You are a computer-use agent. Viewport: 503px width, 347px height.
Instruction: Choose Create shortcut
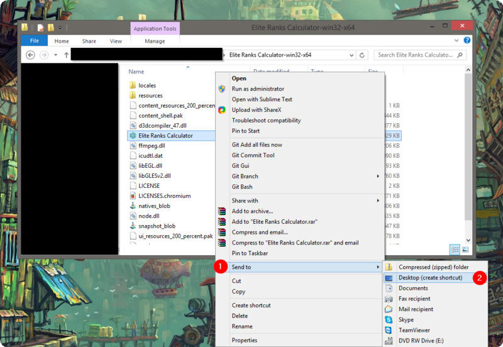[x=300, y=306]
